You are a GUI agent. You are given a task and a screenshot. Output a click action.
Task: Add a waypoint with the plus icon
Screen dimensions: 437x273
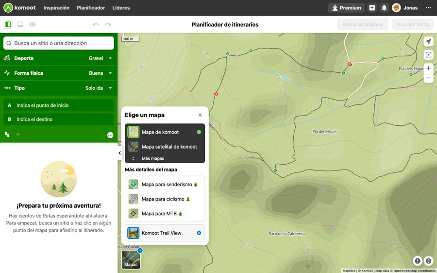(18, 135)
